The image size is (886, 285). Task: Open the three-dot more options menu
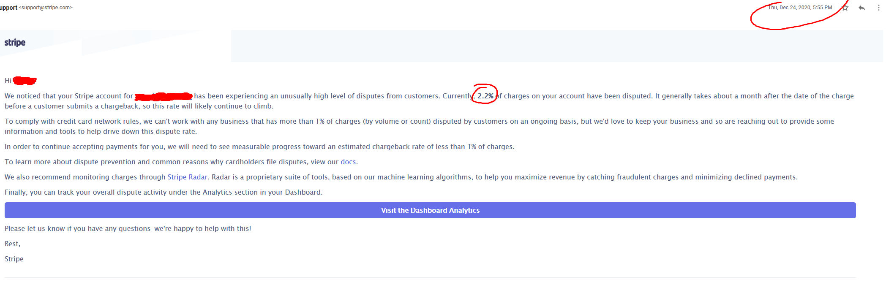879,8
